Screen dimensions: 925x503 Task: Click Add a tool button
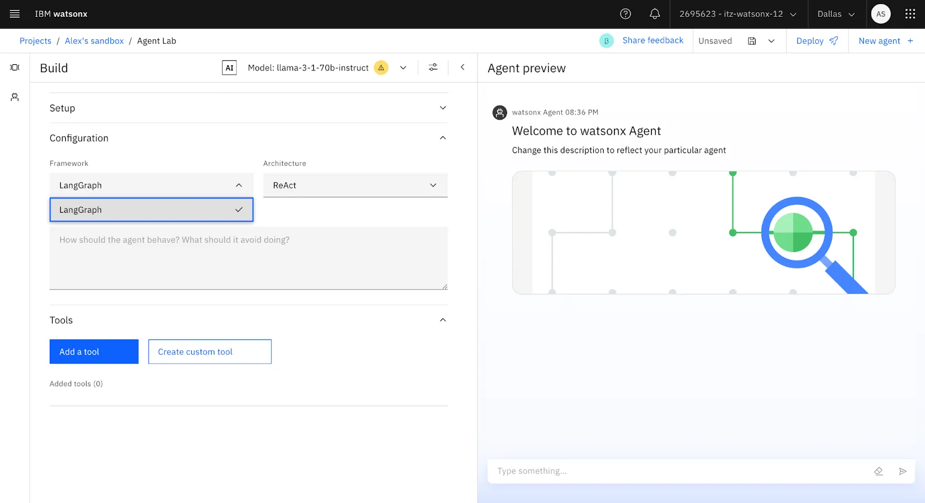(x=94, y=352)
